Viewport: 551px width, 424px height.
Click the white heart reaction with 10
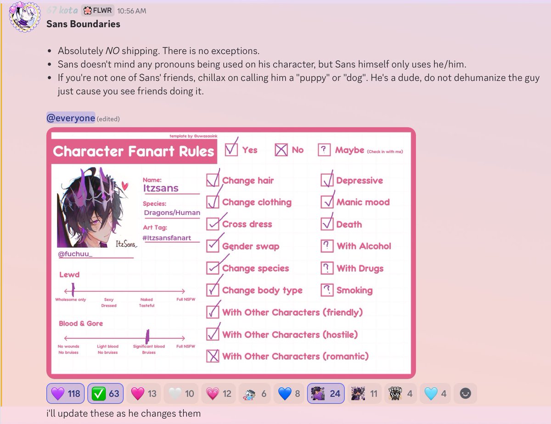pyautogui.click(x=181, y=393)
